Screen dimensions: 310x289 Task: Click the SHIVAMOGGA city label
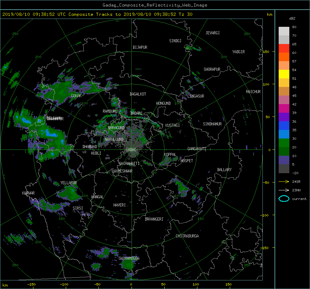point(129,258)
